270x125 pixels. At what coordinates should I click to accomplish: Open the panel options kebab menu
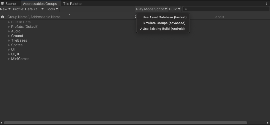267,3
